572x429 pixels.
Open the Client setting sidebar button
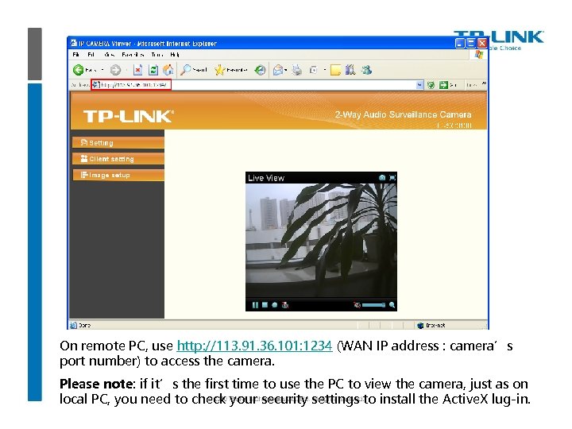118,159
